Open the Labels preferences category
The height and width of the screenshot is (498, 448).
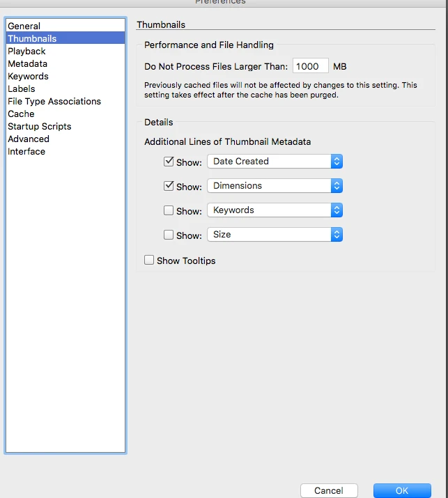pos(22,89)
